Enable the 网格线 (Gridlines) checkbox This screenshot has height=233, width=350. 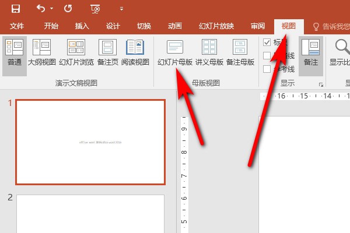(267, 56)
